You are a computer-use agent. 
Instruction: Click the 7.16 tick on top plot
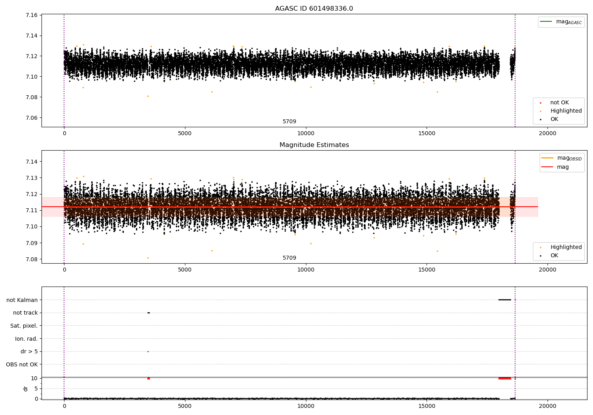point(32,15)
